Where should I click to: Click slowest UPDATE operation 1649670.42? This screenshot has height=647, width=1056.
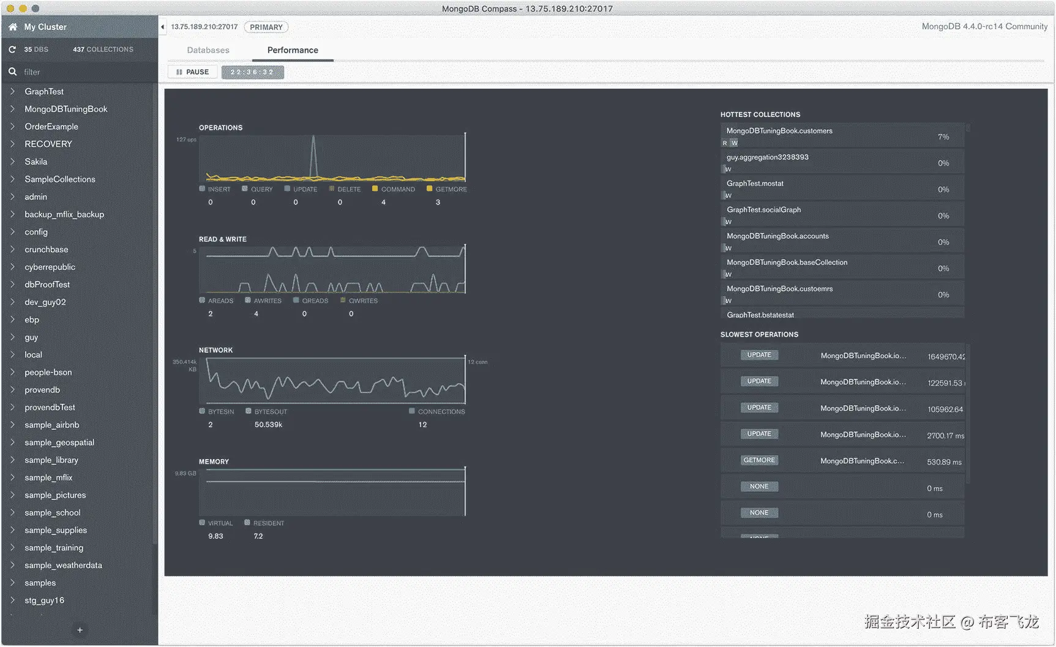pyautogui.click(x=842, y=356)
